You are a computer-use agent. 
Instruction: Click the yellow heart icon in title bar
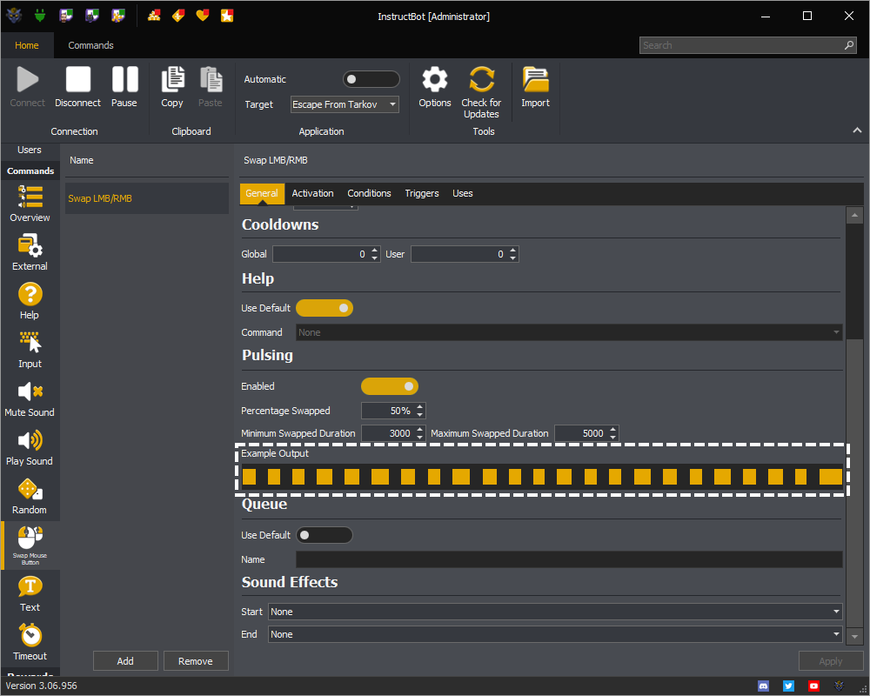coord(203,16)
